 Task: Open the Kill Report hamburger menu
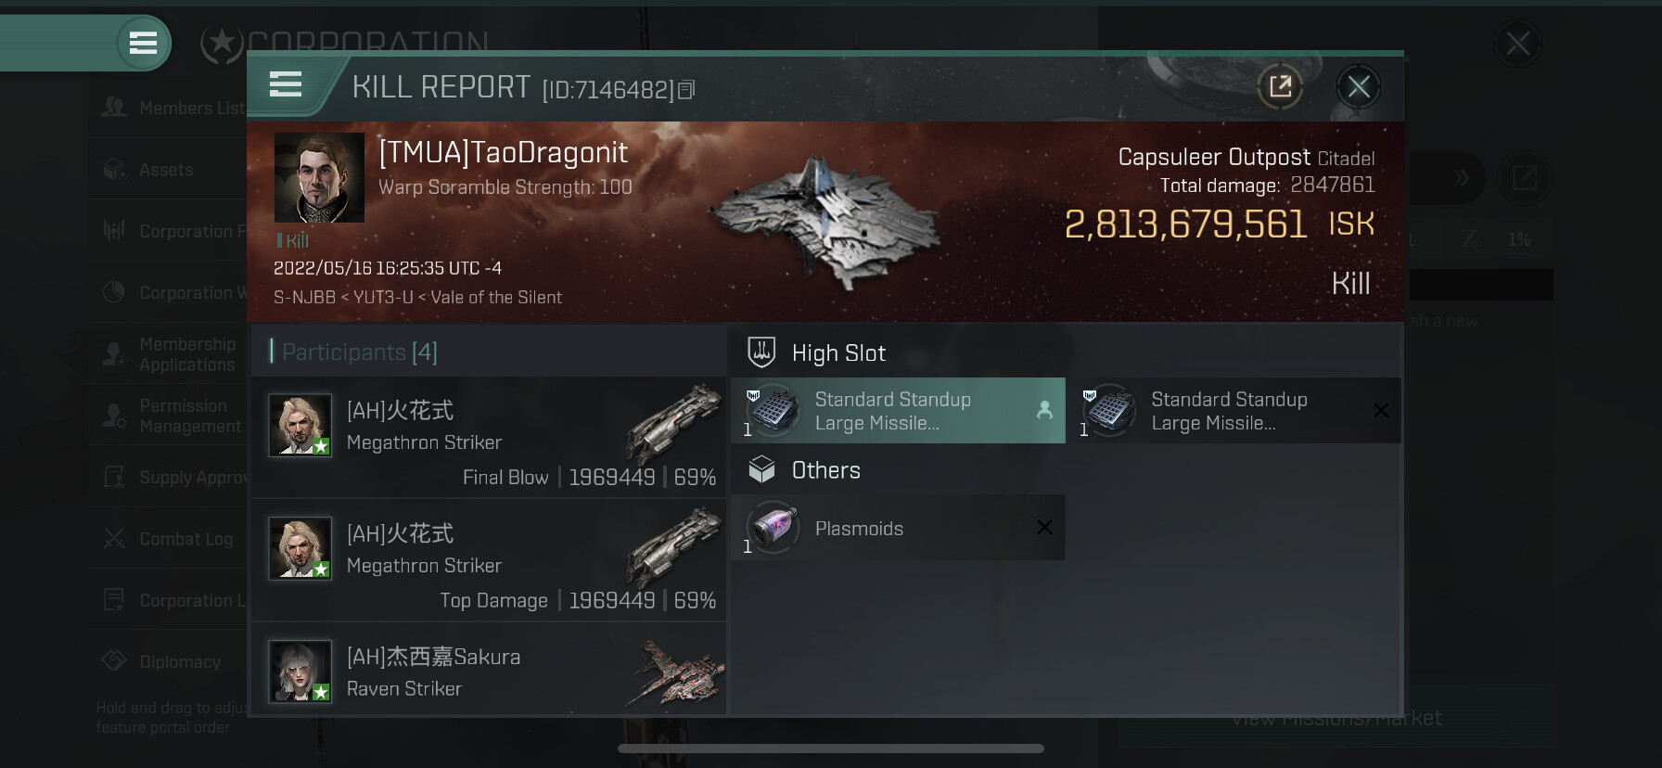286,84
